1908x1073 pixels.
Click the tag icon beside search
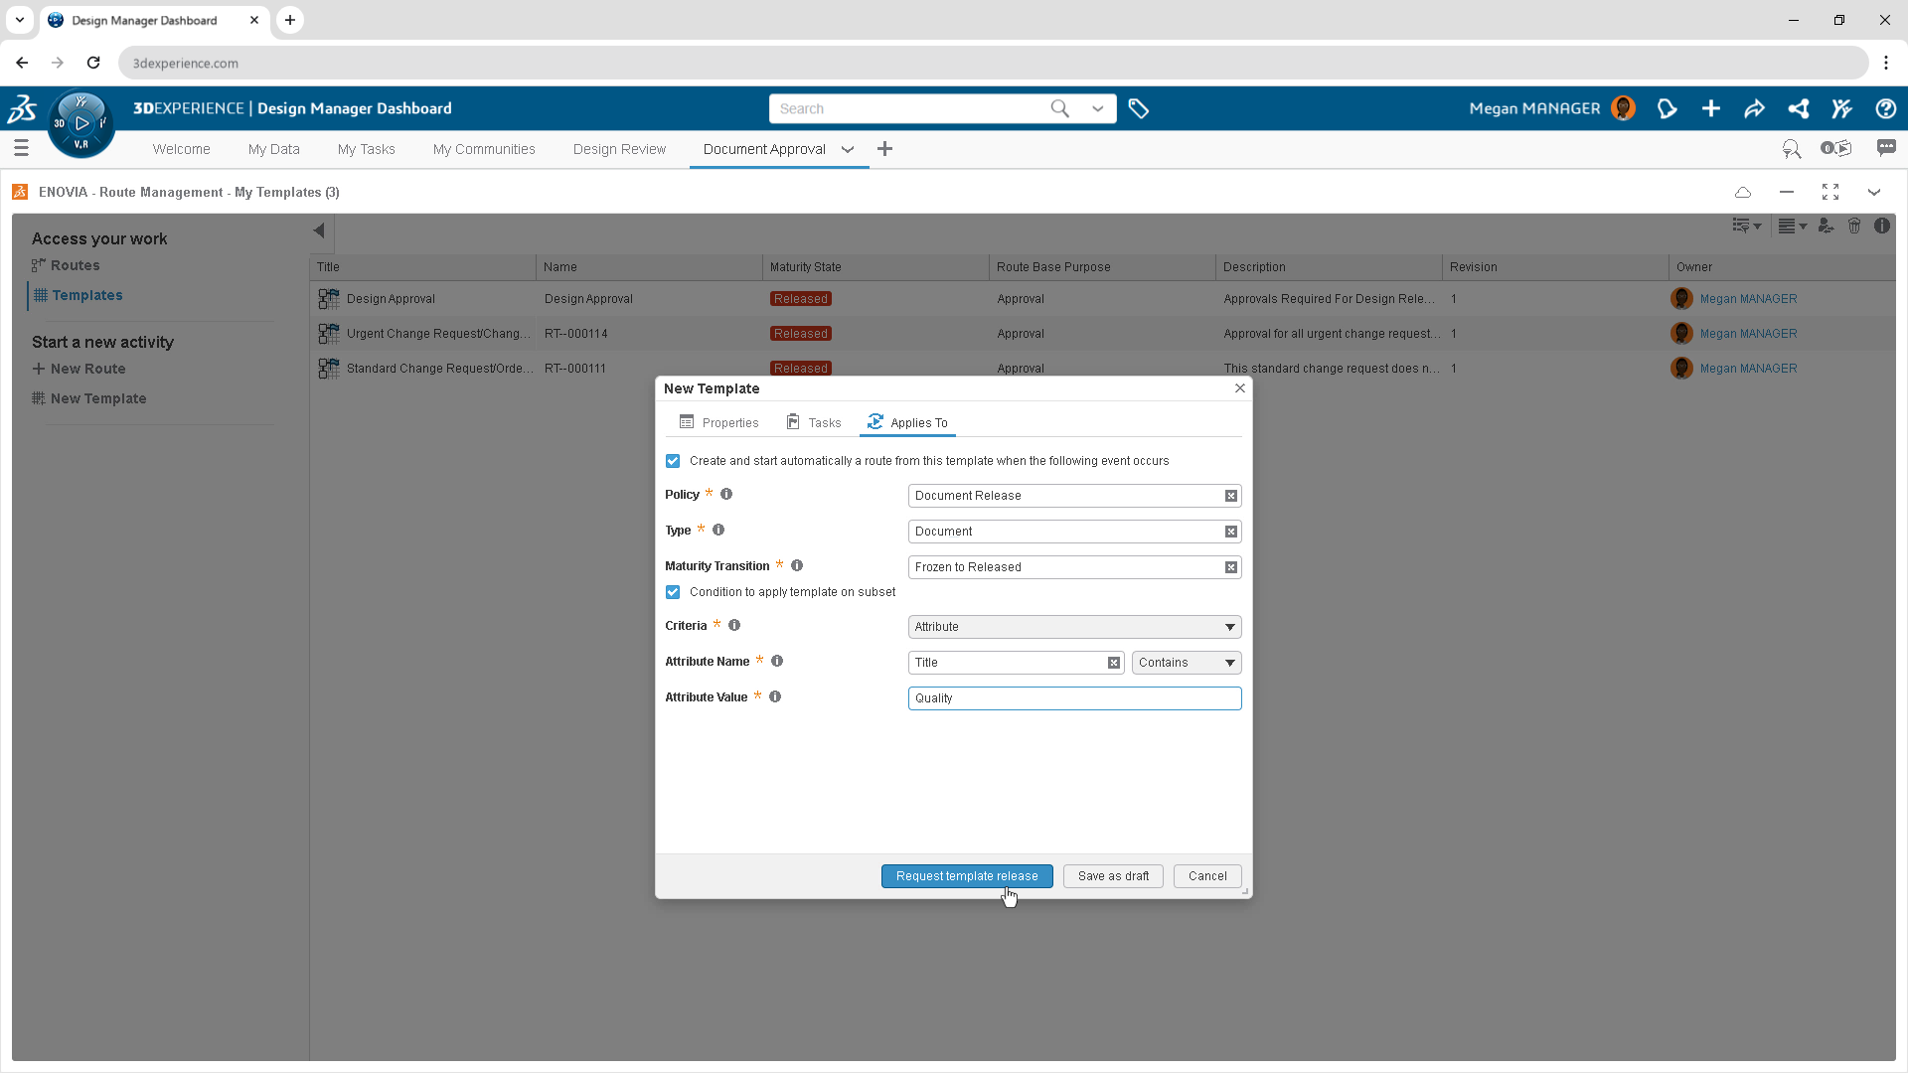(x=1139, y=109)
